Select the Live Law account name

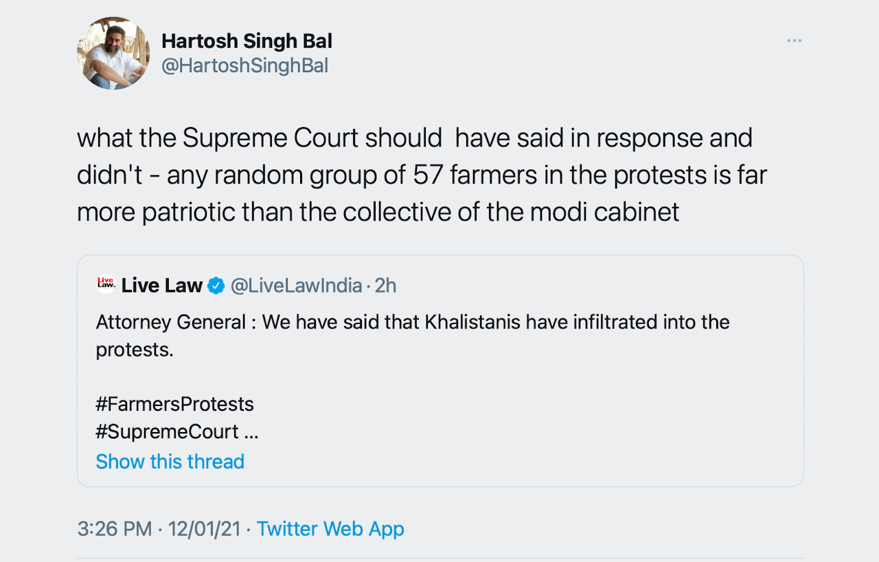pyautogui.click(x=162, y=285)
